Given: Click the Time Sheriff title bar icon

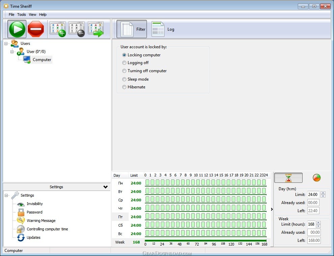Looking at the screenshot, I should pyautogui.click(x=6, y=6).
